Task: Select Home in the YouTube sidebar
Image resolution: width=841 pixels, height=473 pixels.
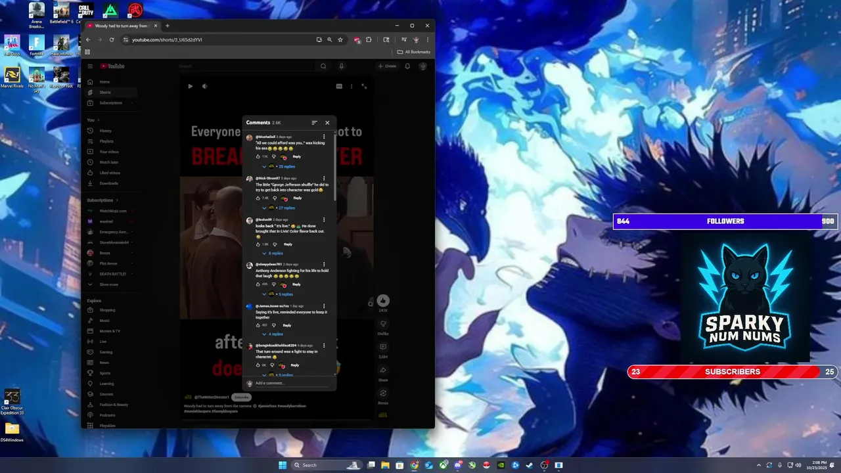Action: [110, 82]
